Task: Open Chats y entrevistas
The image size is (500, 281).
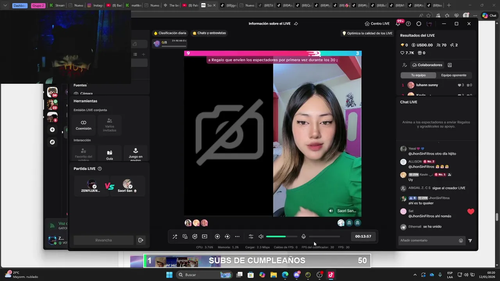Action: tap(209, 33)
